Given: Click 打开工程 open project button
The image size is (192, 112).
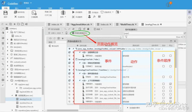Looking at the screenshot, I should pos(48,15).
